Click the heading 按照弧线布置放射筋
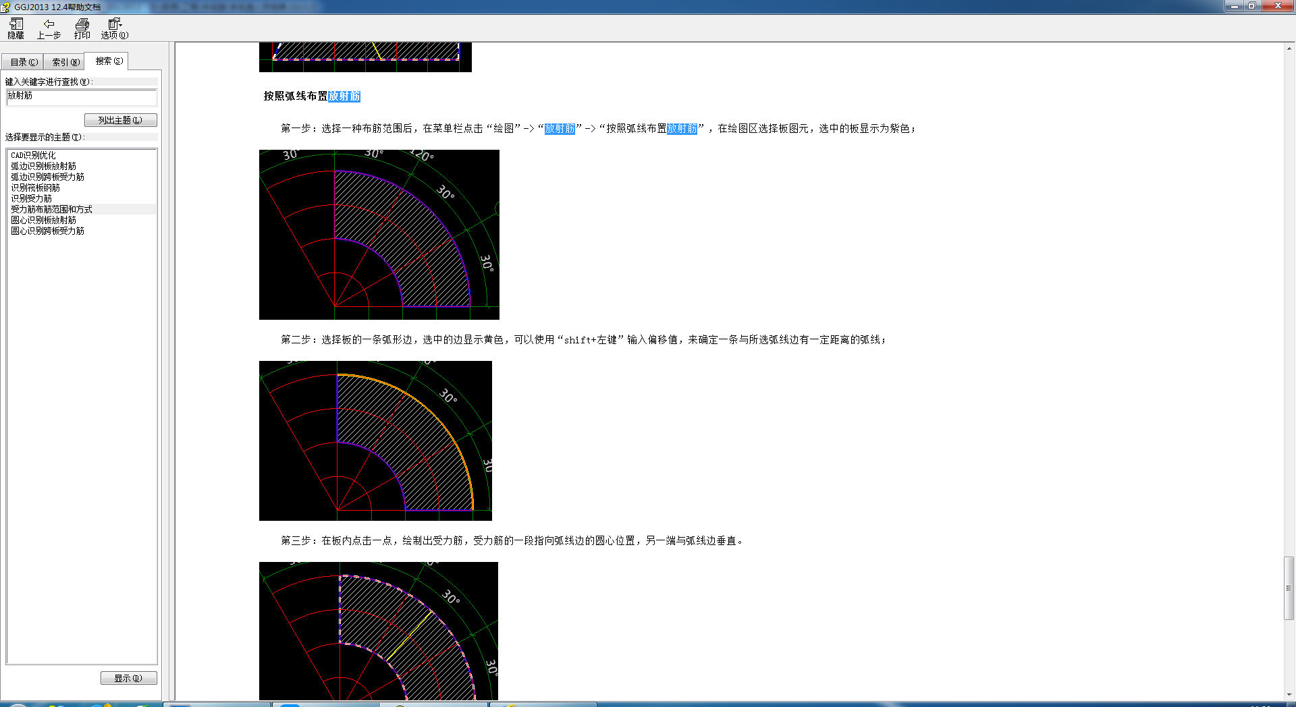Viewport: 1296px width, 707px height. coord(312,96)
